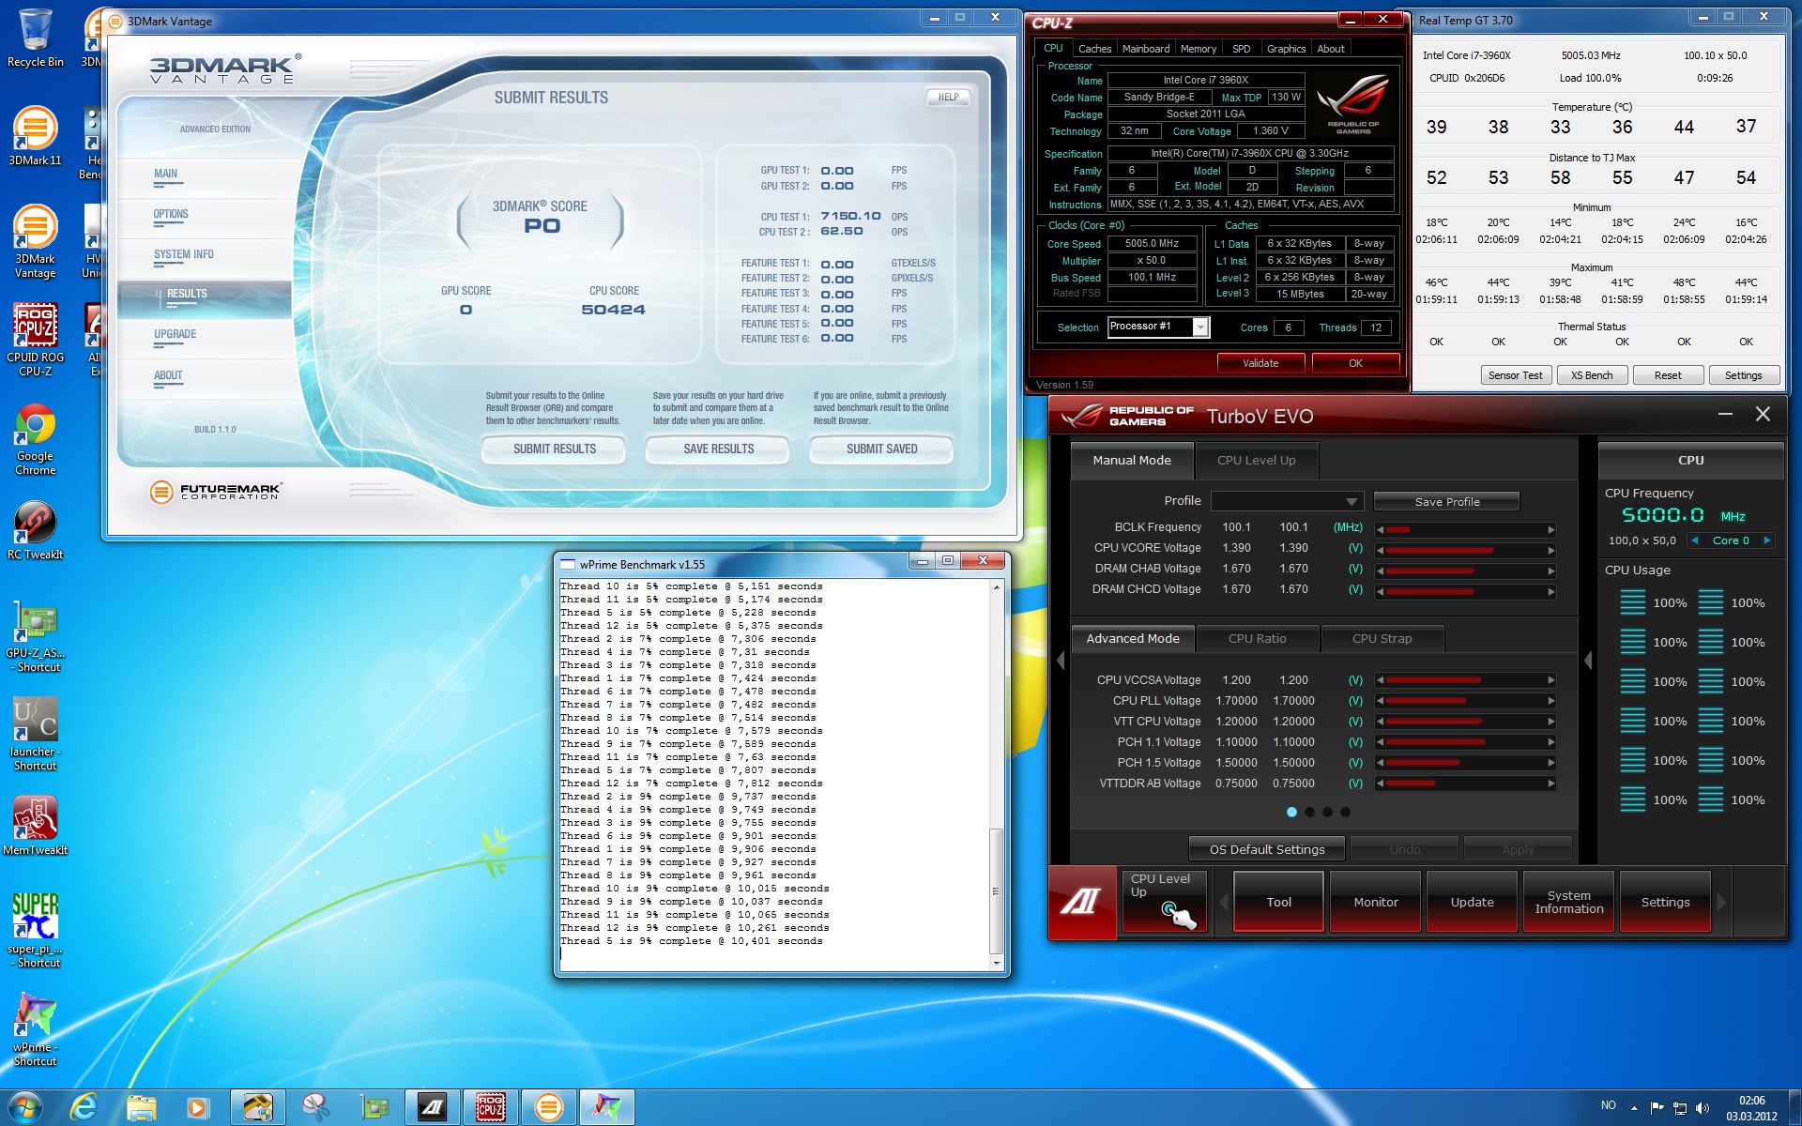Click the Windows Start orb

click(25, 1107)
